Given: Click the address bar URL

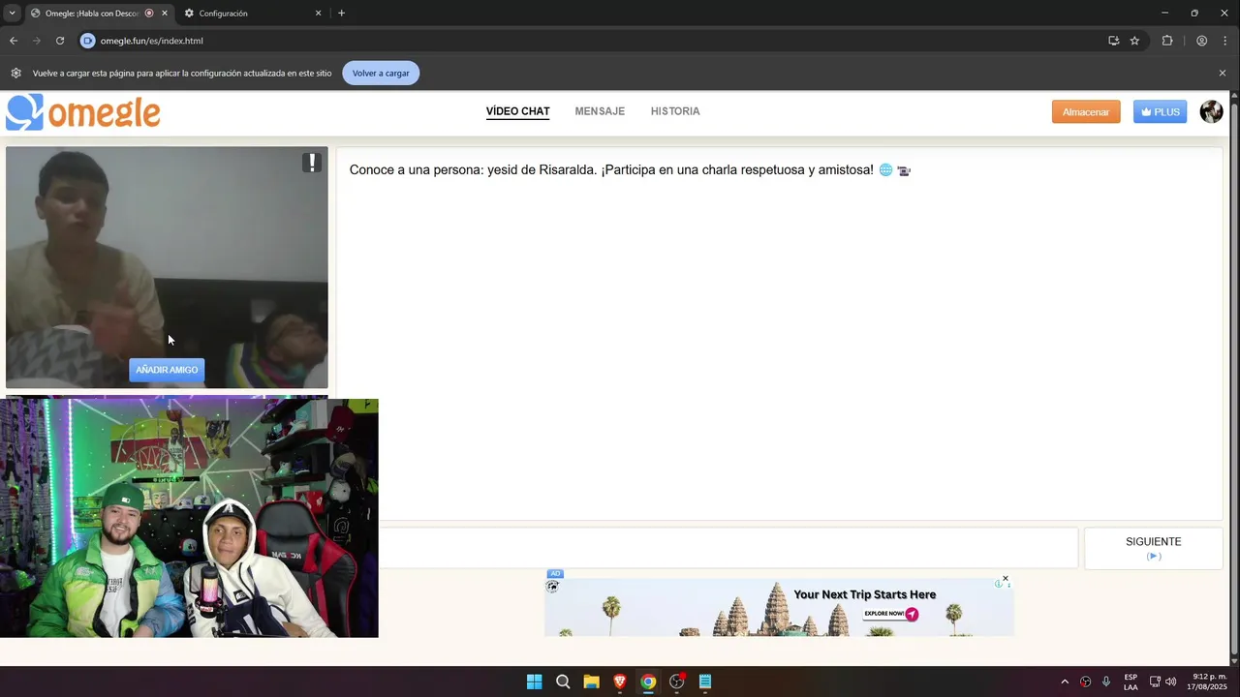Looking at the screenshot, I should [152, 41].
